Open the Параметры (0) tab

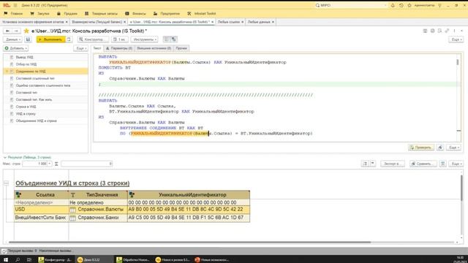tap(119, 48)
